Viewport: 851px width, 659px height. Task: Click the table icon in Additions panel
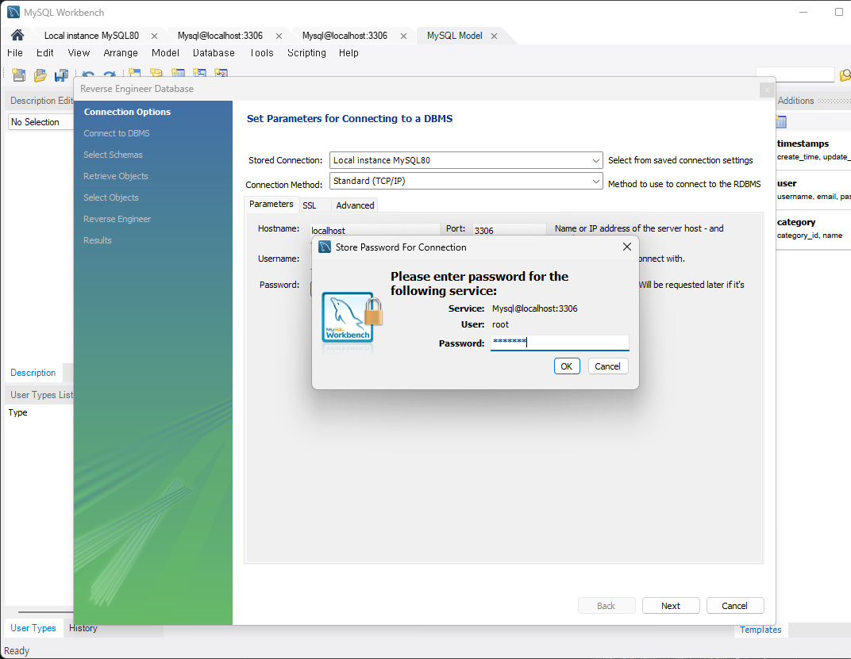(781, 121)
